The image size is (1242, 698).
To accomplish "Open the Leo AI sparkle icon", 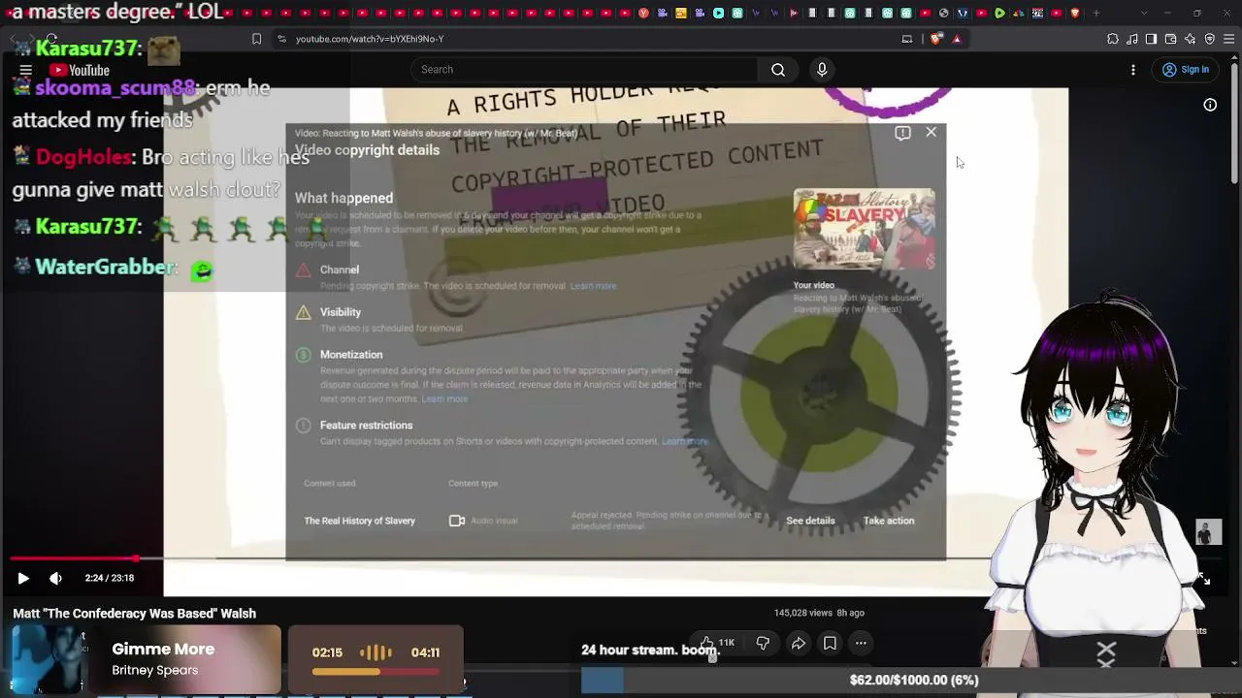I will pos(1191,39).
